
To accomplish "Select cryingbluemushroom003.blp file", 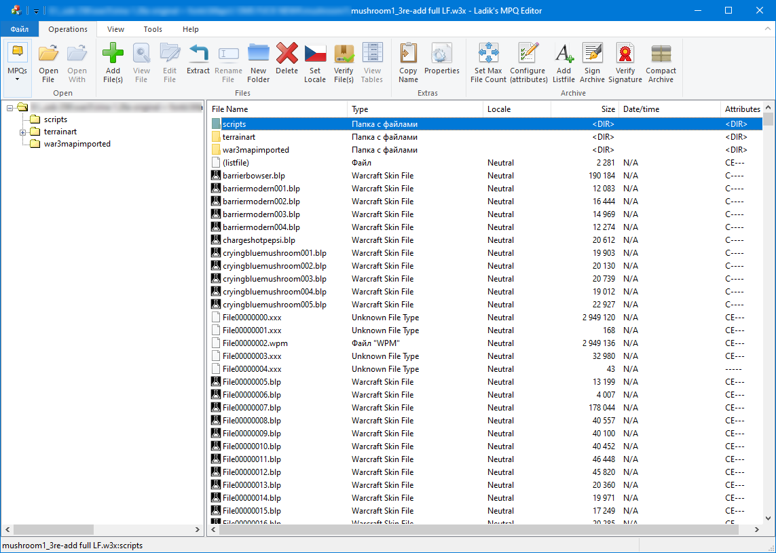I will coord(485,278).
